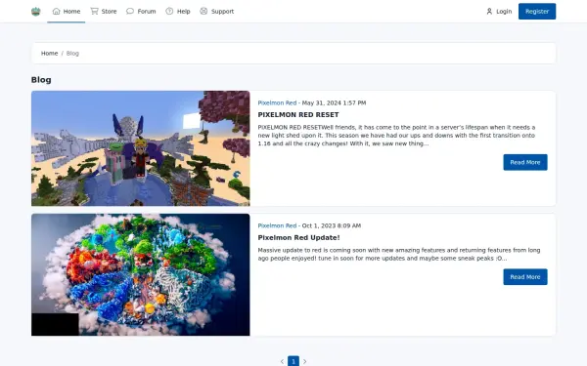Click Read More on PIXELMON RED RESET post
This screenshot has width=587, height=366.
click(524, 162)
